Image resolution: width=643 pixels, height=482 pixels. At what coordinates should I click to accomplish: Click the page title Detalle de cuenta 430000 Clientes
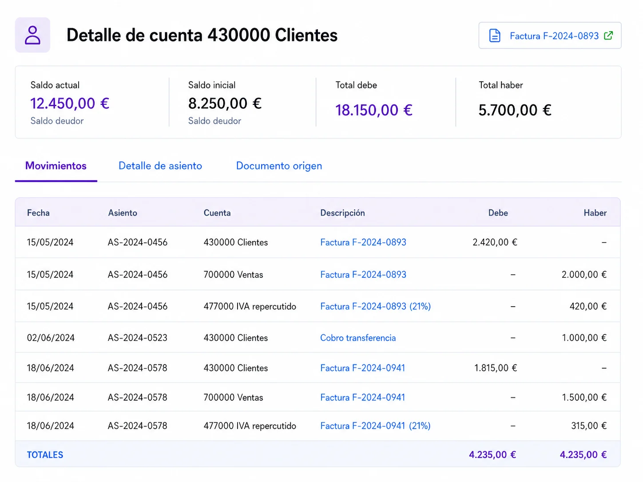202,35
